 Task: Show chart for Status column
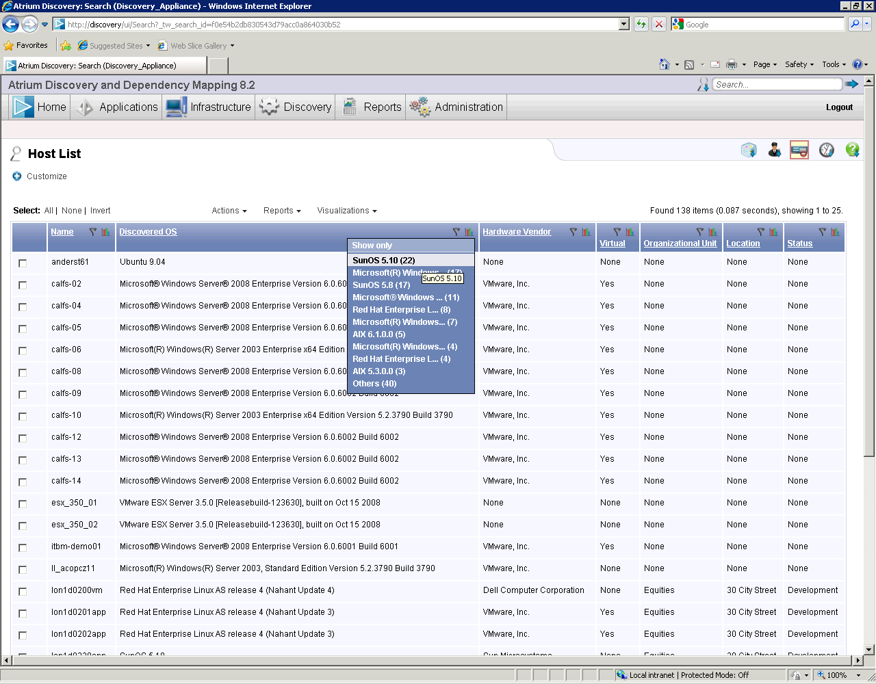836,232
